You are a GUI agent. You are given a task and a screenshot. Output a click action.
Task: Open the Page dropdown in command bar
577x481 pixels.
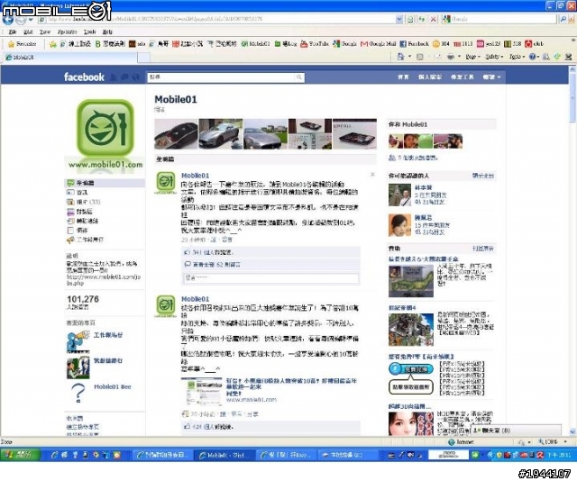coord(472,57)
